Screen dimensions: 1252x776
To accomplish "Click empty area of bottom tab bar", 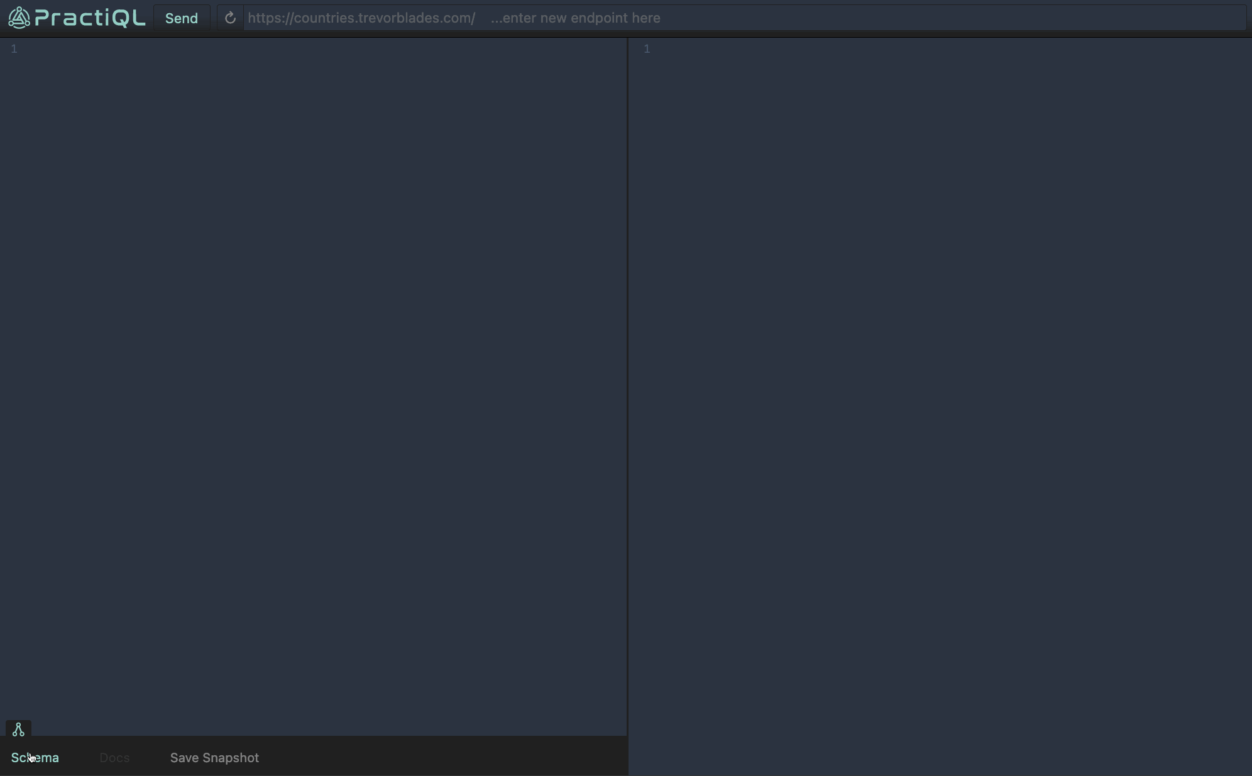I will (x=440, y=758).
